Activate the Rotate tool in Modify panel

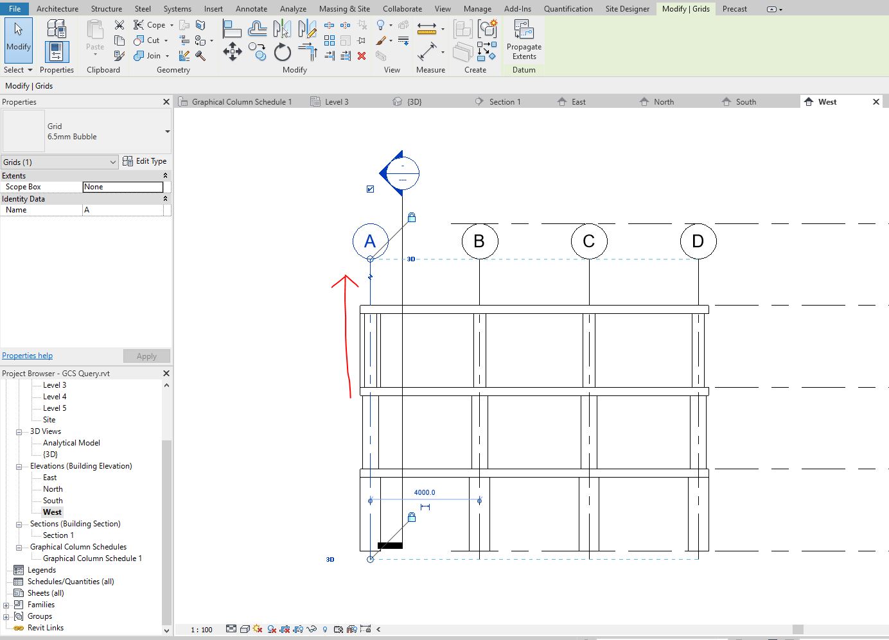(x=283, y=52)
